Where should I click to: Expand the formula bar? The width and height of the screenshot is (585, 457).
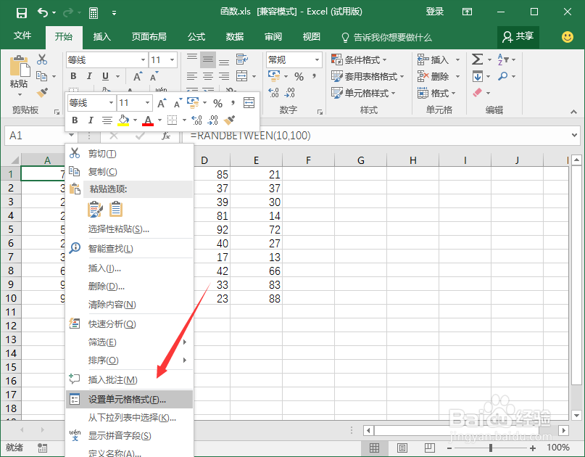[x=575, y=136]
